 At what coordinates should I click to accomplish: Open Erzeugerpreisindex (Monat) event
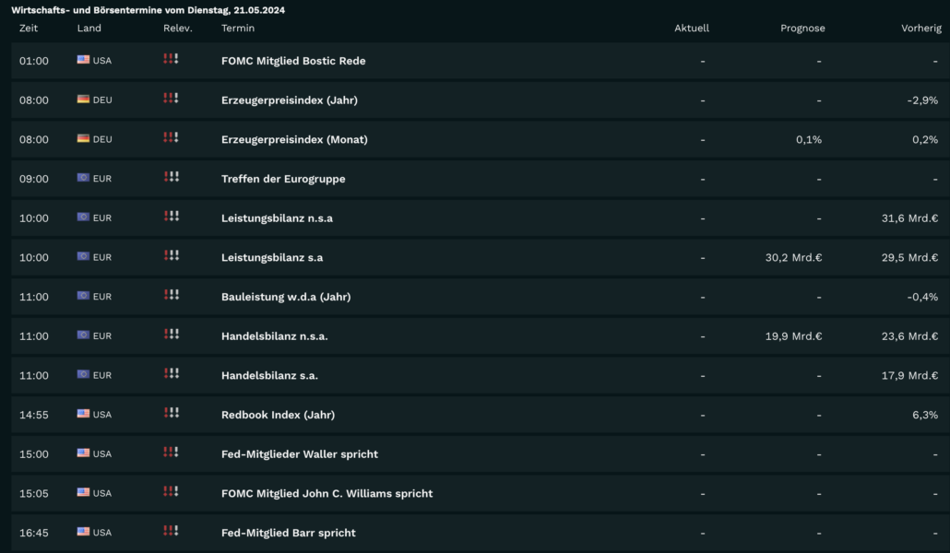[x=294, y=139]
